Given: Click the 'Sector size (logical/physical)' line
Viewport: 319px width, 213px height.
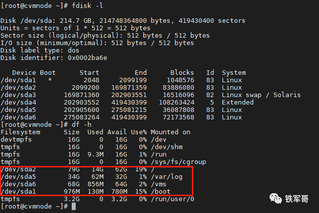Looking at the screenshot, I should (x=105, y=36).
